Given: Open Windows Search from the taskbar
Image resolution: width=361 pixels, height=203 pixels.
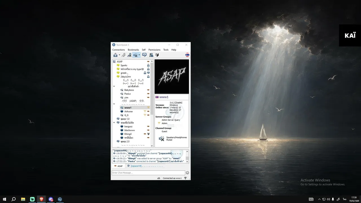Looking at the screenshot, I should 14,199.
